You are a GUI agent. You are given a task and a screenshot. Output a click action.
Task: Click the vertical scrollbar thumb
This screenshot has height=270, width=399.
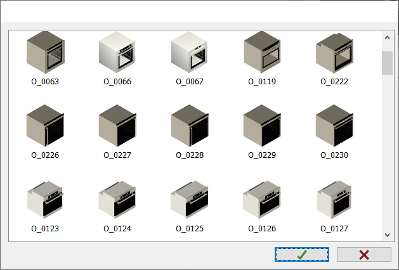[x=388, y=63]
